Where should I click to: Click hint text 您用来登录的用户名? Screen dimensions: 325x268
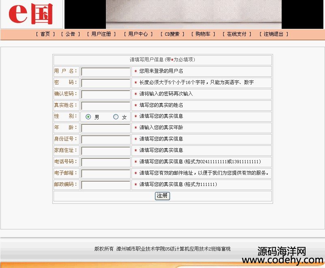[161, 71]
